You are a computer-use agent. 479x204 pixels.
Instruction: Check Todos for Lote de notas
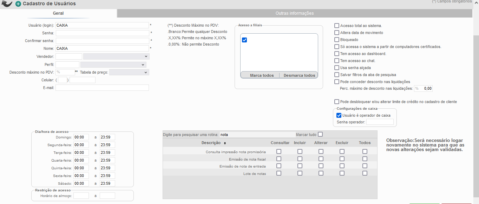(365, 173)
